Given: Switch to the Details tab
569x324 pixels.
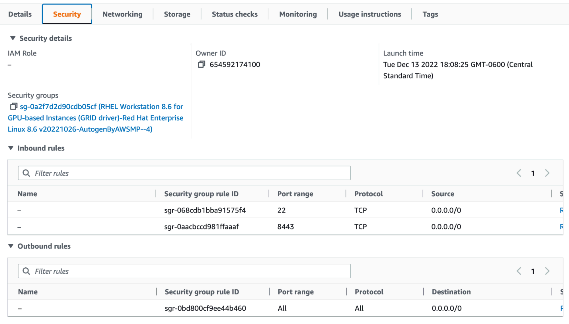Looking at the screenshot, I should [20, 14].
